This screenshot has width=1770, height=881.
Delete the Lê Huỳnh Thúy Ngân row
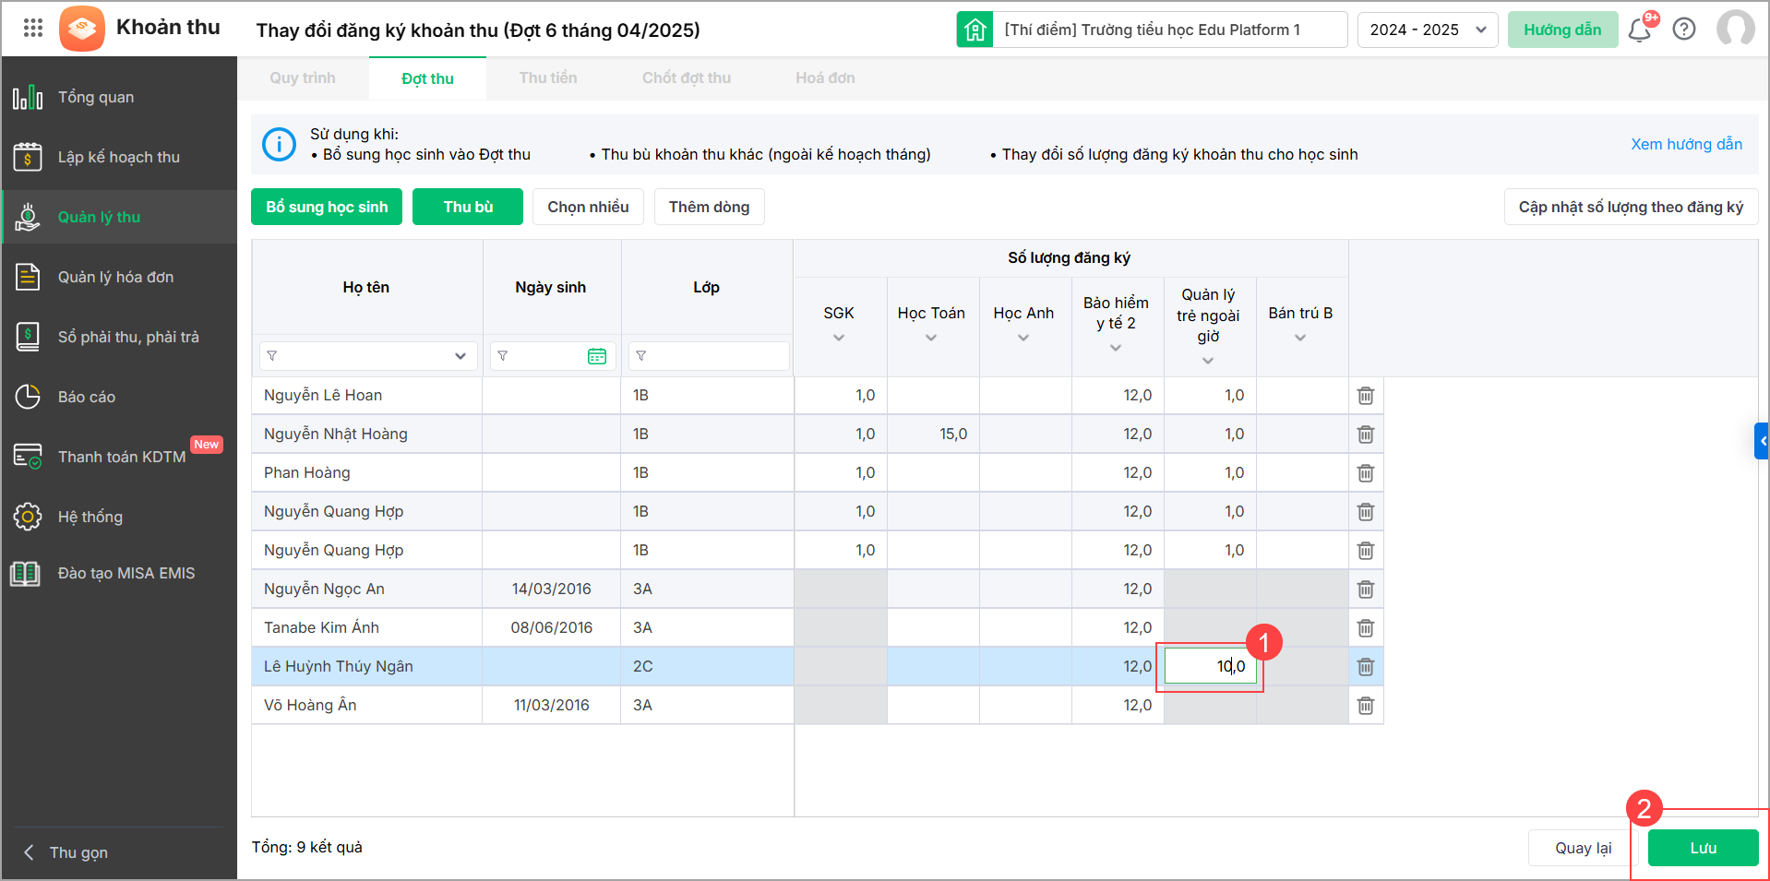click(x=1366, y=667)
